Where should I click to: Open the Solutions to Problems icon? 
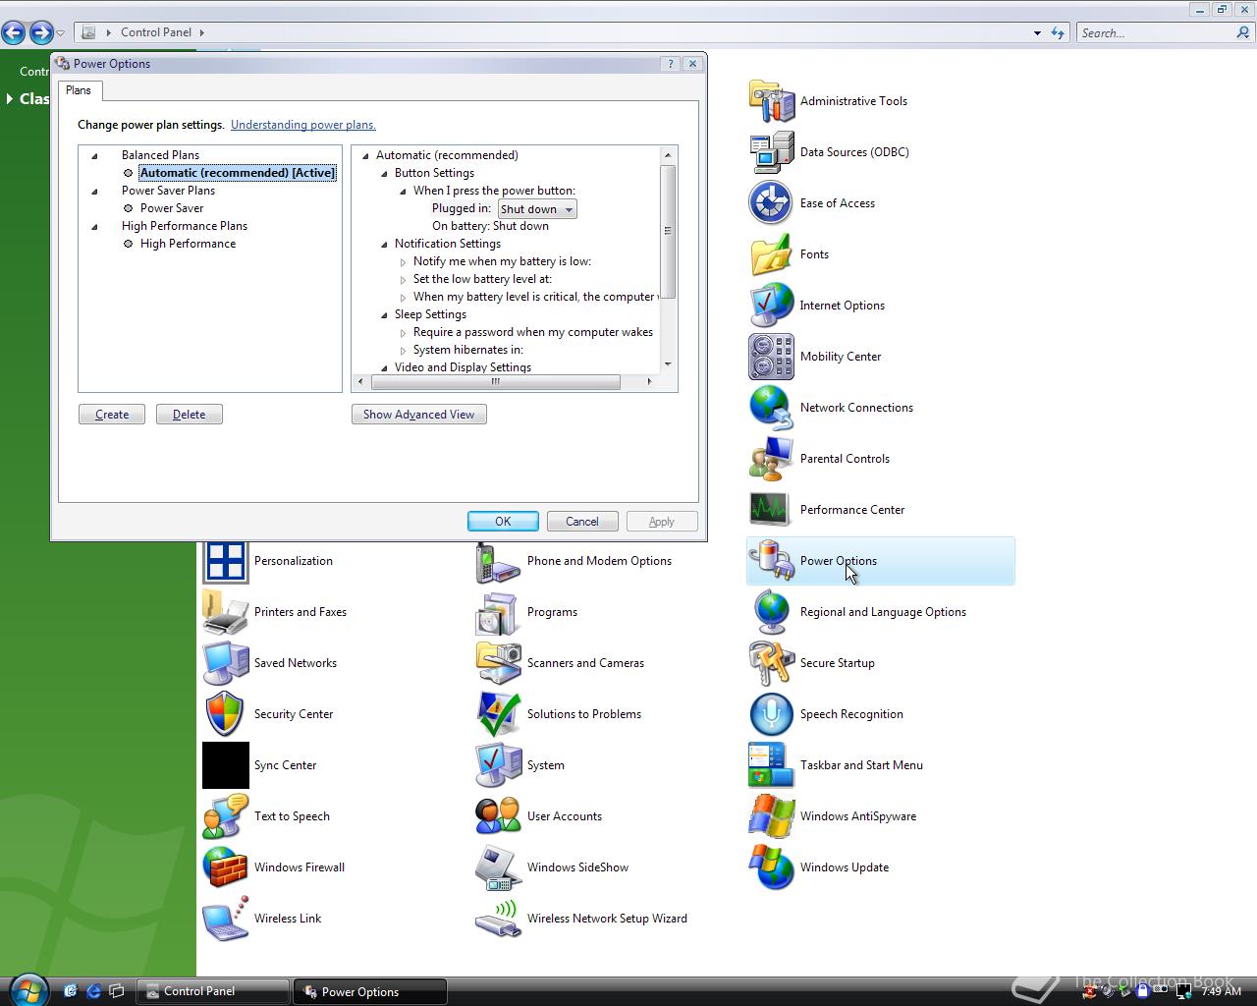pyautogui.click(x=498, y=714)
